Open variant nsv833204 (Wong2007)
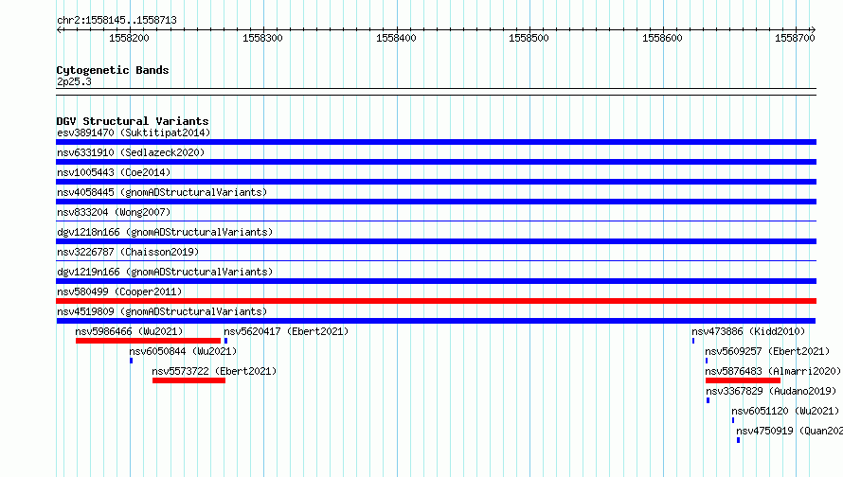The width and height of the screenshot is (843, 477). 114,212
